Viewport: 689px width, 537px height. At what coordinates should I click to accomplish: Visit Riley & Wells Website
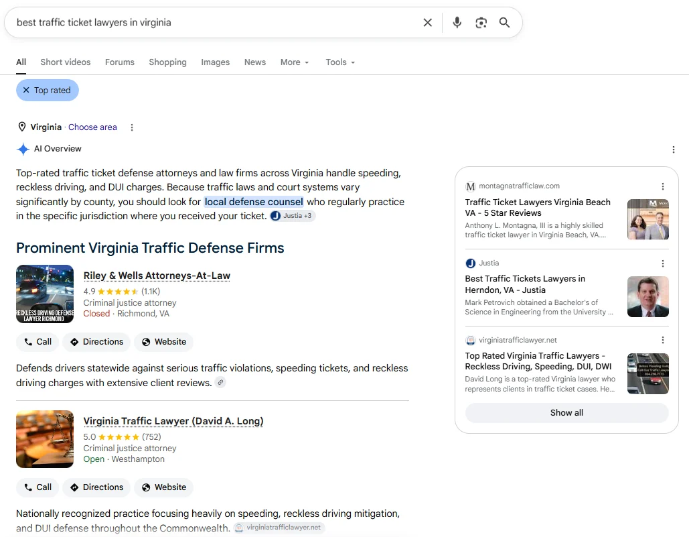[x=164, y=342]
